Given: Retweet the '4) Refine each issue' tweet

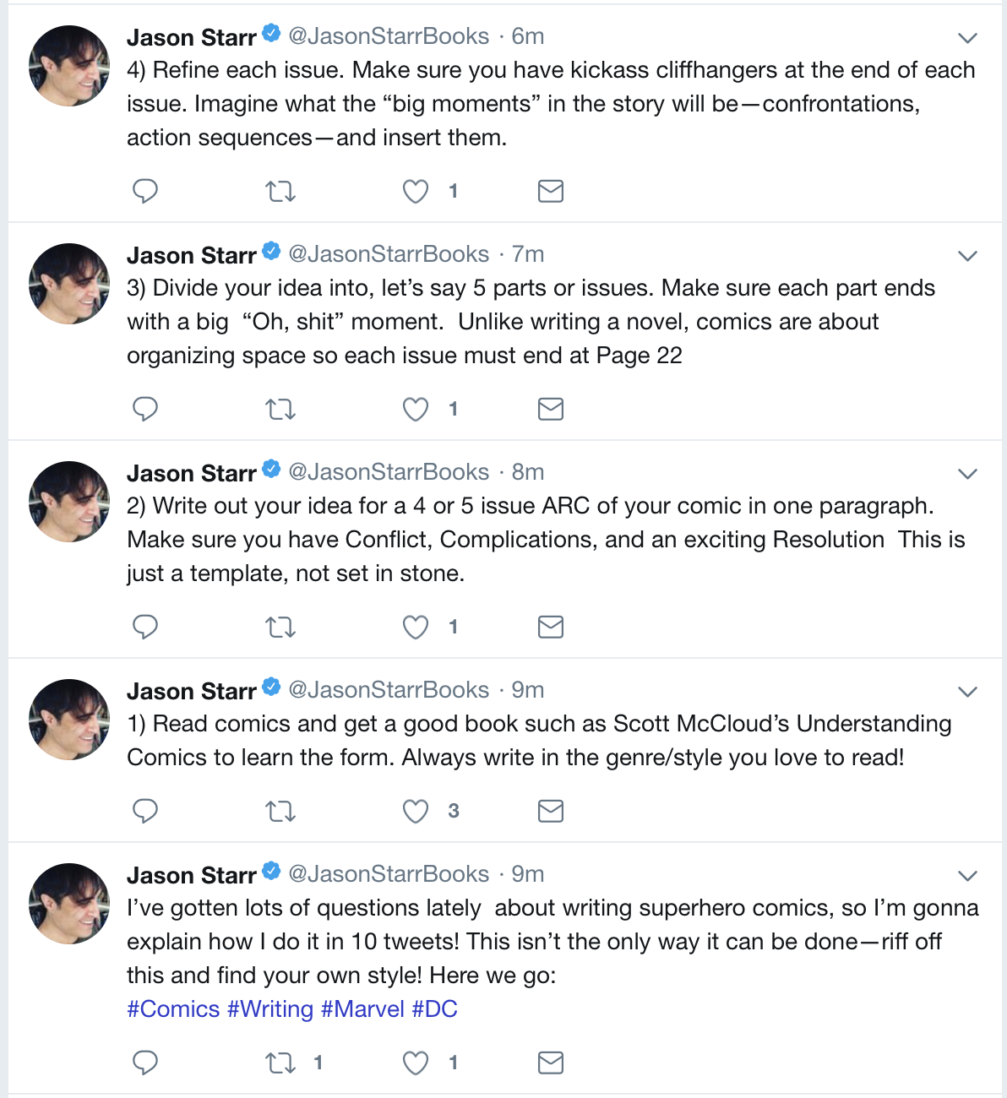Looking at the screenshot, I should pos(280,192).
